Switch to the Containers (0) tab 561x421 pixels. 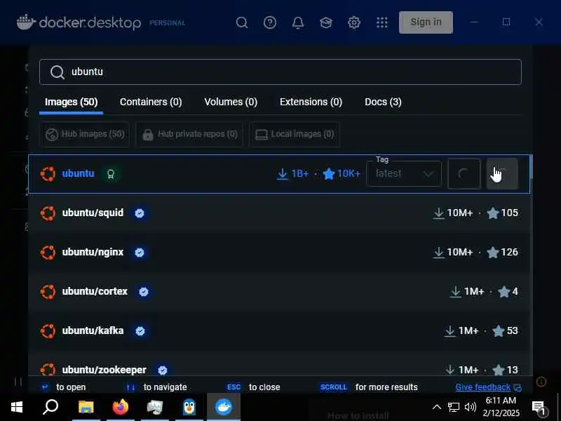tap(151, 102)
